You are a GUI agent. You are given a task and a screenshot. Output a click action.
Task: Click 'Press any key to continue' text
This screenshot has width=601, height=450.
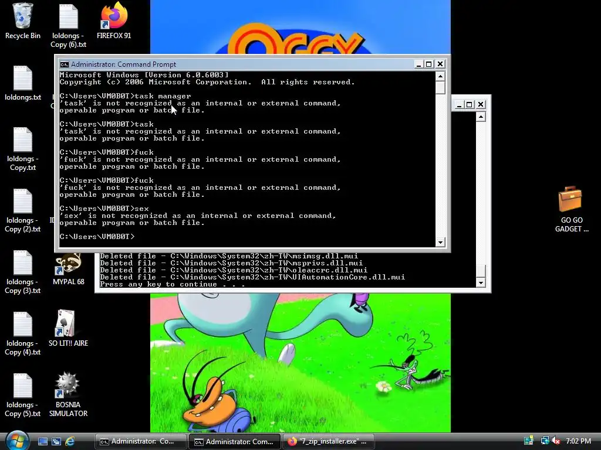172,284
